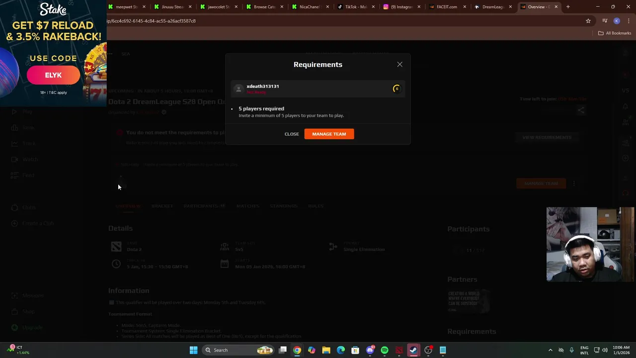
Task: Open Microsoft Store from the taskbar
Action: pyautogui.click(x=355, y=350)
